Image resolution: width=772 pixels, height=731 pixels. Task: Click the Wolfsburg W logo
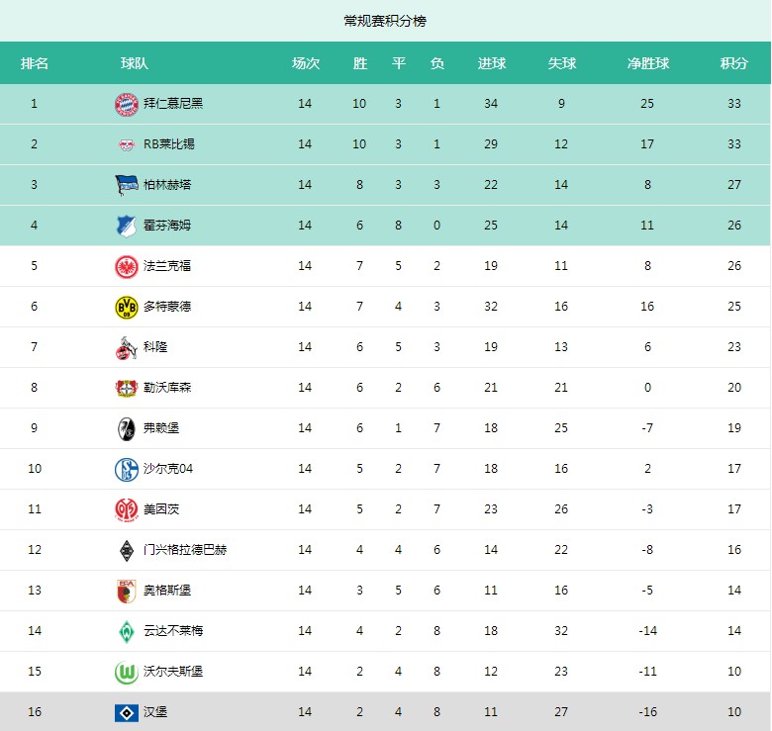pyautogui.click(x=127, y=672)
